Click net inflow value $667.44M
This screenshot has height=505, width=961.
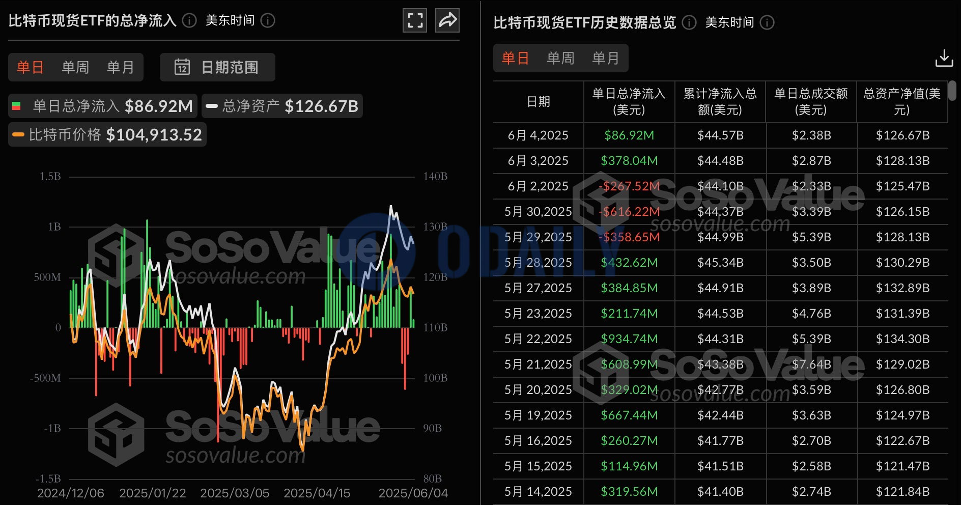(629, 415)
